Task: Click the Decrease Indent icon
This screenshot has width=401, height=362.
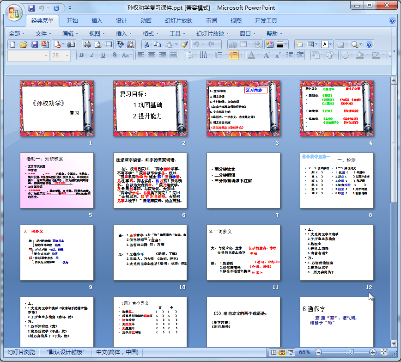Action: (289, 55)
